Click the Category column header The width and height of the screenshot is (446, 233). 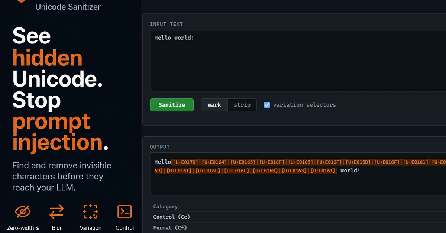165,206
